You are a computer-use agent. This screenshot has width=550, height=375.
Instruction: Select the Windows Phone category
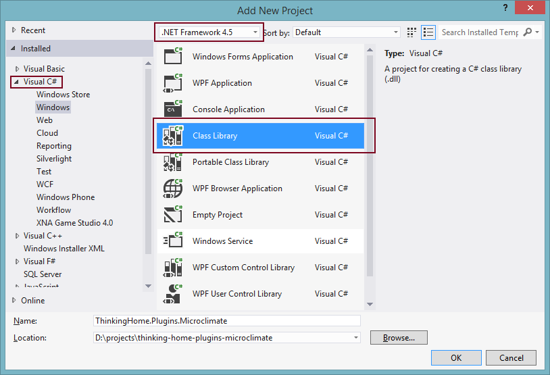pyautogui.click(x=66, y=197)
